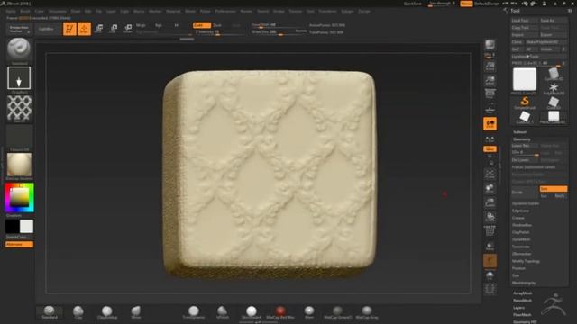Toggle Draw mode button
This screenshot has height=324, width=577.
coord(84,29)
